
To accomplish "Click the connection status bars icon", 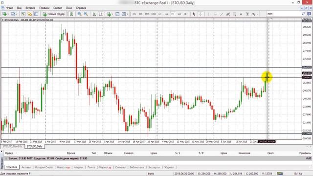I will tap(280, 174).
